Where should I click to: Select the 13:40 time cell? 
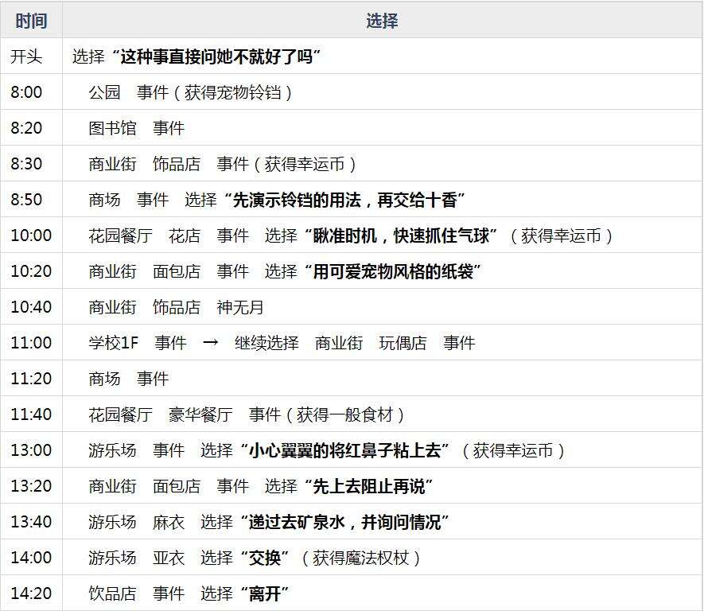pyautogui.click(x=31, y=522)
